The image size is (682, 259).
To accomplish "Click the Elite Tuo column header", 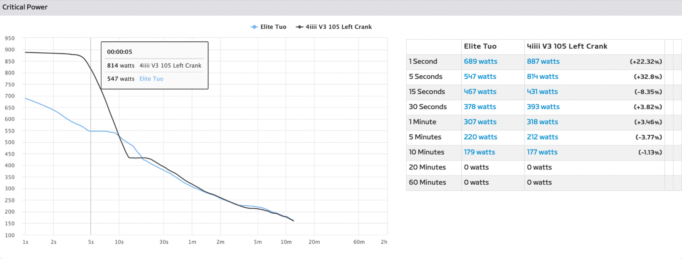I will pyautogui.click(x=480, y=46).
